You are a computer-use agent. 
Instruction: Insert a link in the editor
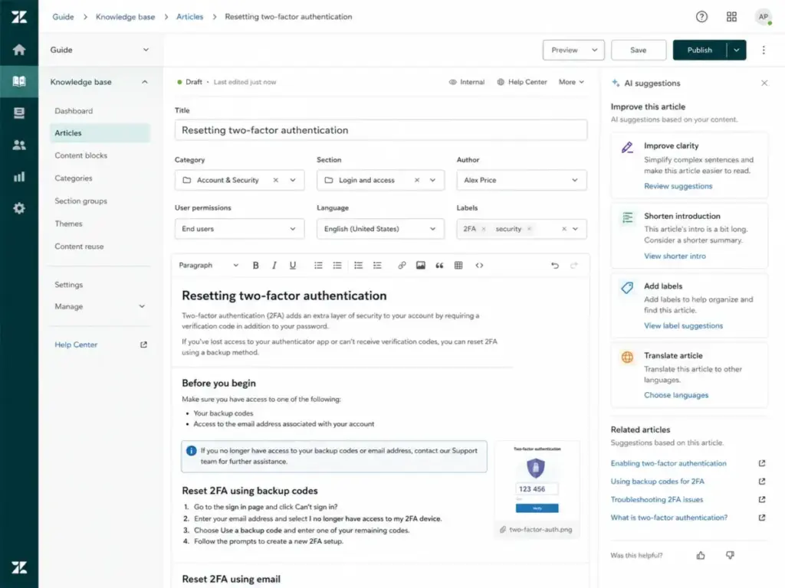[x=402, y=266]
